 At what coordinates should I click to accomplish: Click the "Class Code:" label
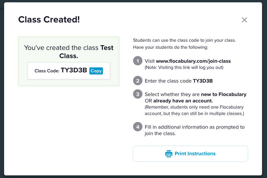tap(47, 71)
